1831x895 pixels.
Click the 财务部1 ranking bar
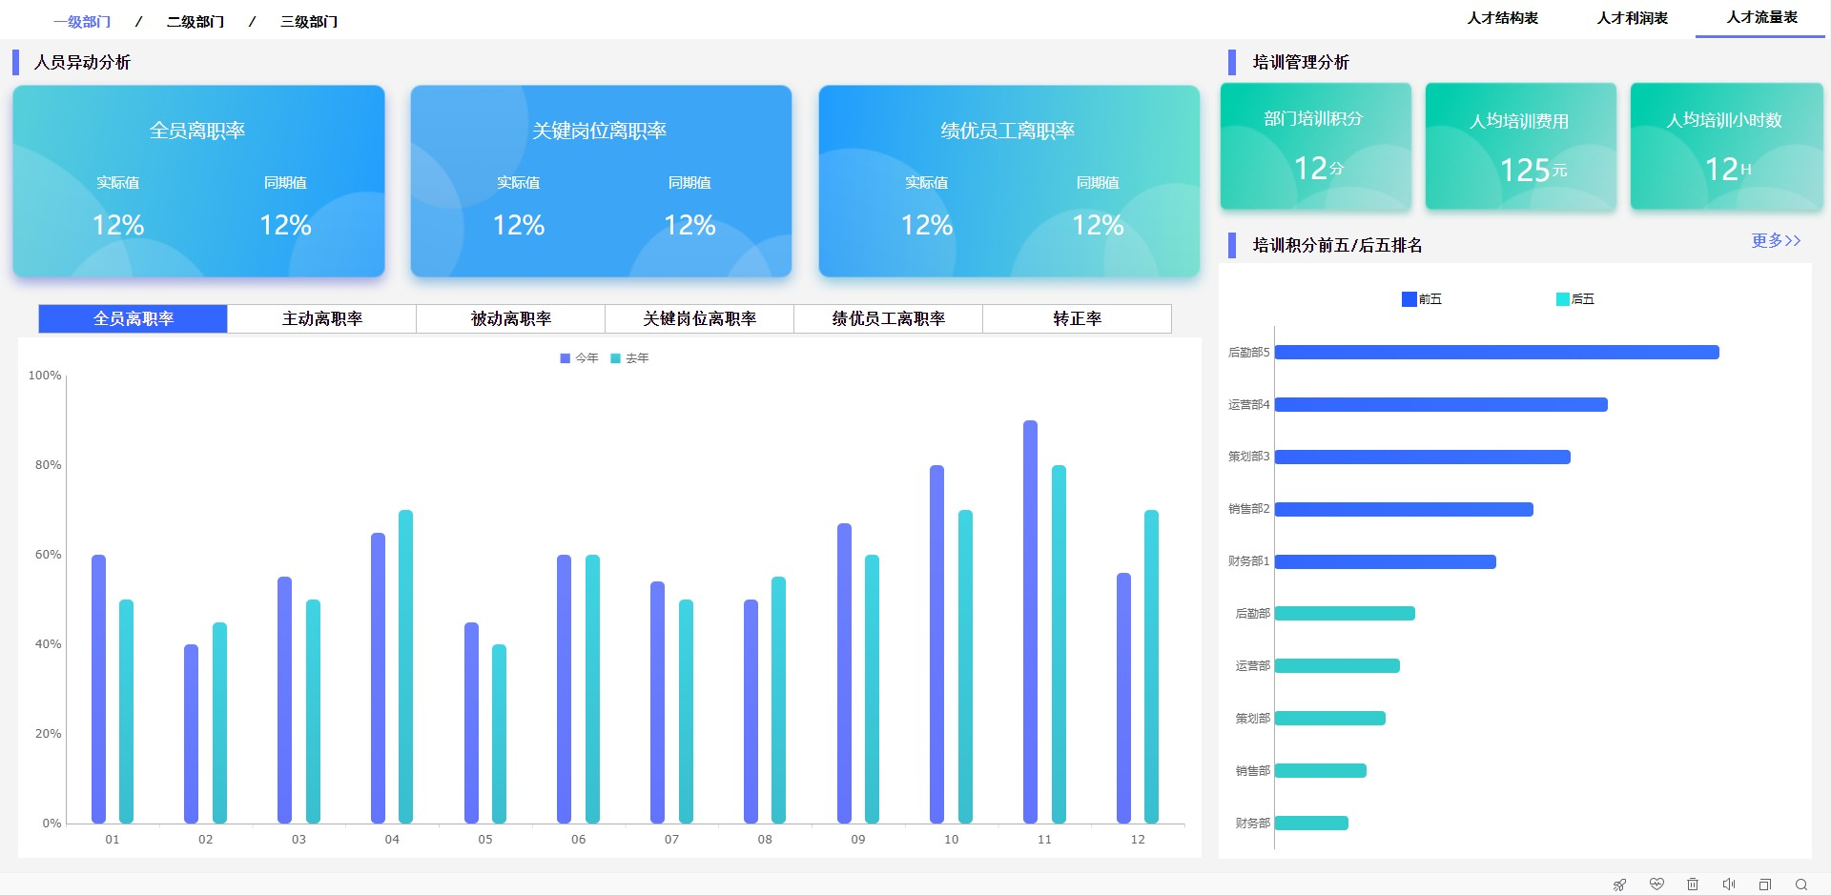click(1386, 562)
